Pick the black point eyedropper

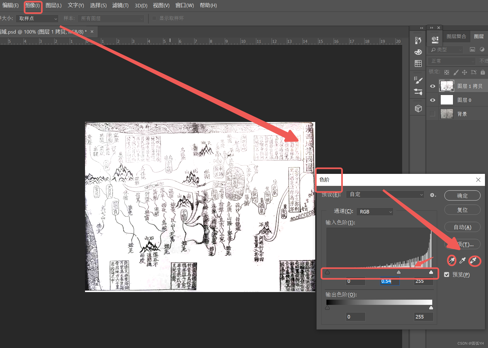pyautogui.click(x=452, y=261)
